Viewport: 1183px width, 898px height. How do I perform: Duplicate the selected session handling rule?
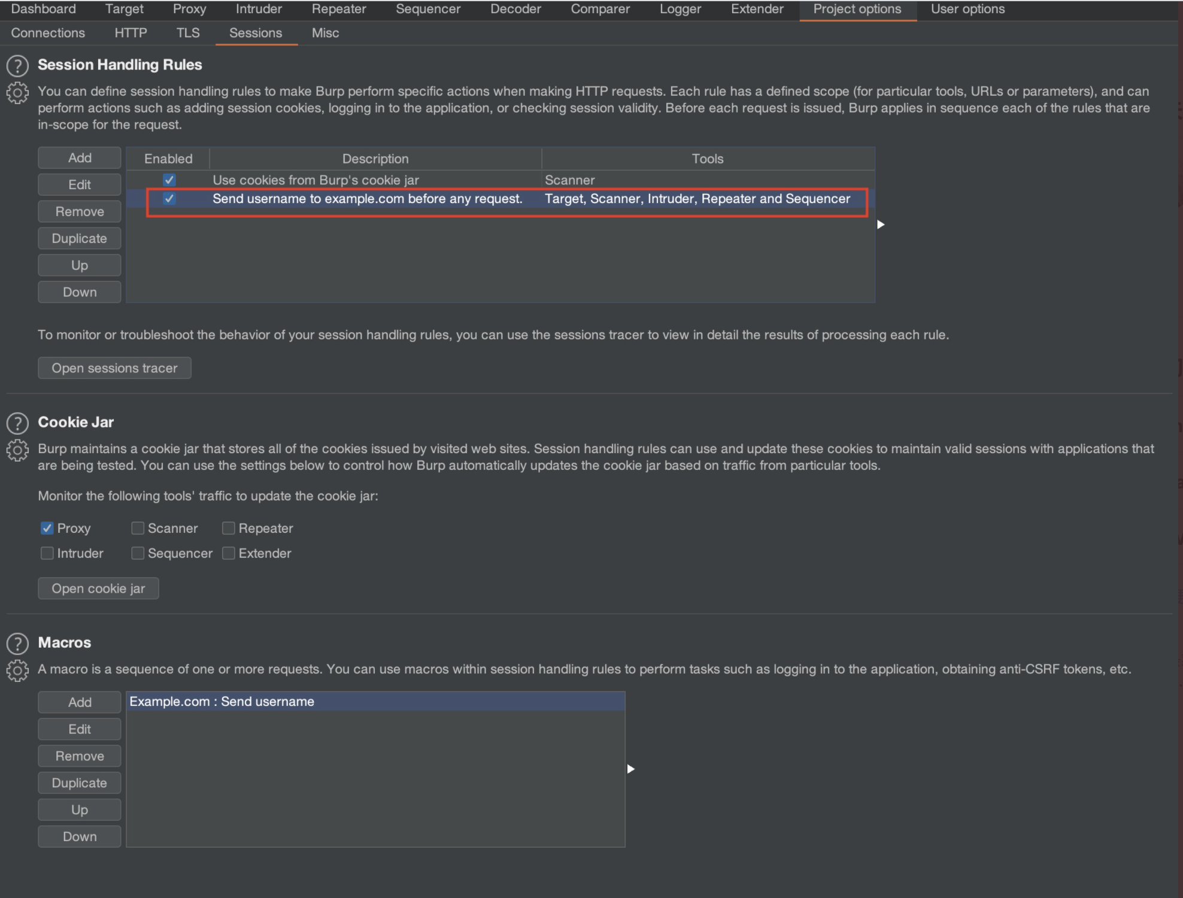tap(79, 238)
